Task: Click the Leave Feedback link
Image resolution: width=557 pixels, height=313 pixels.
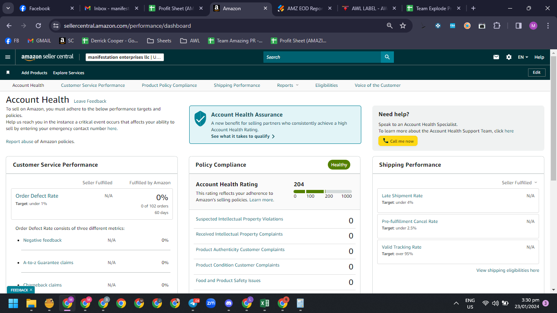Action: (90, 101)
